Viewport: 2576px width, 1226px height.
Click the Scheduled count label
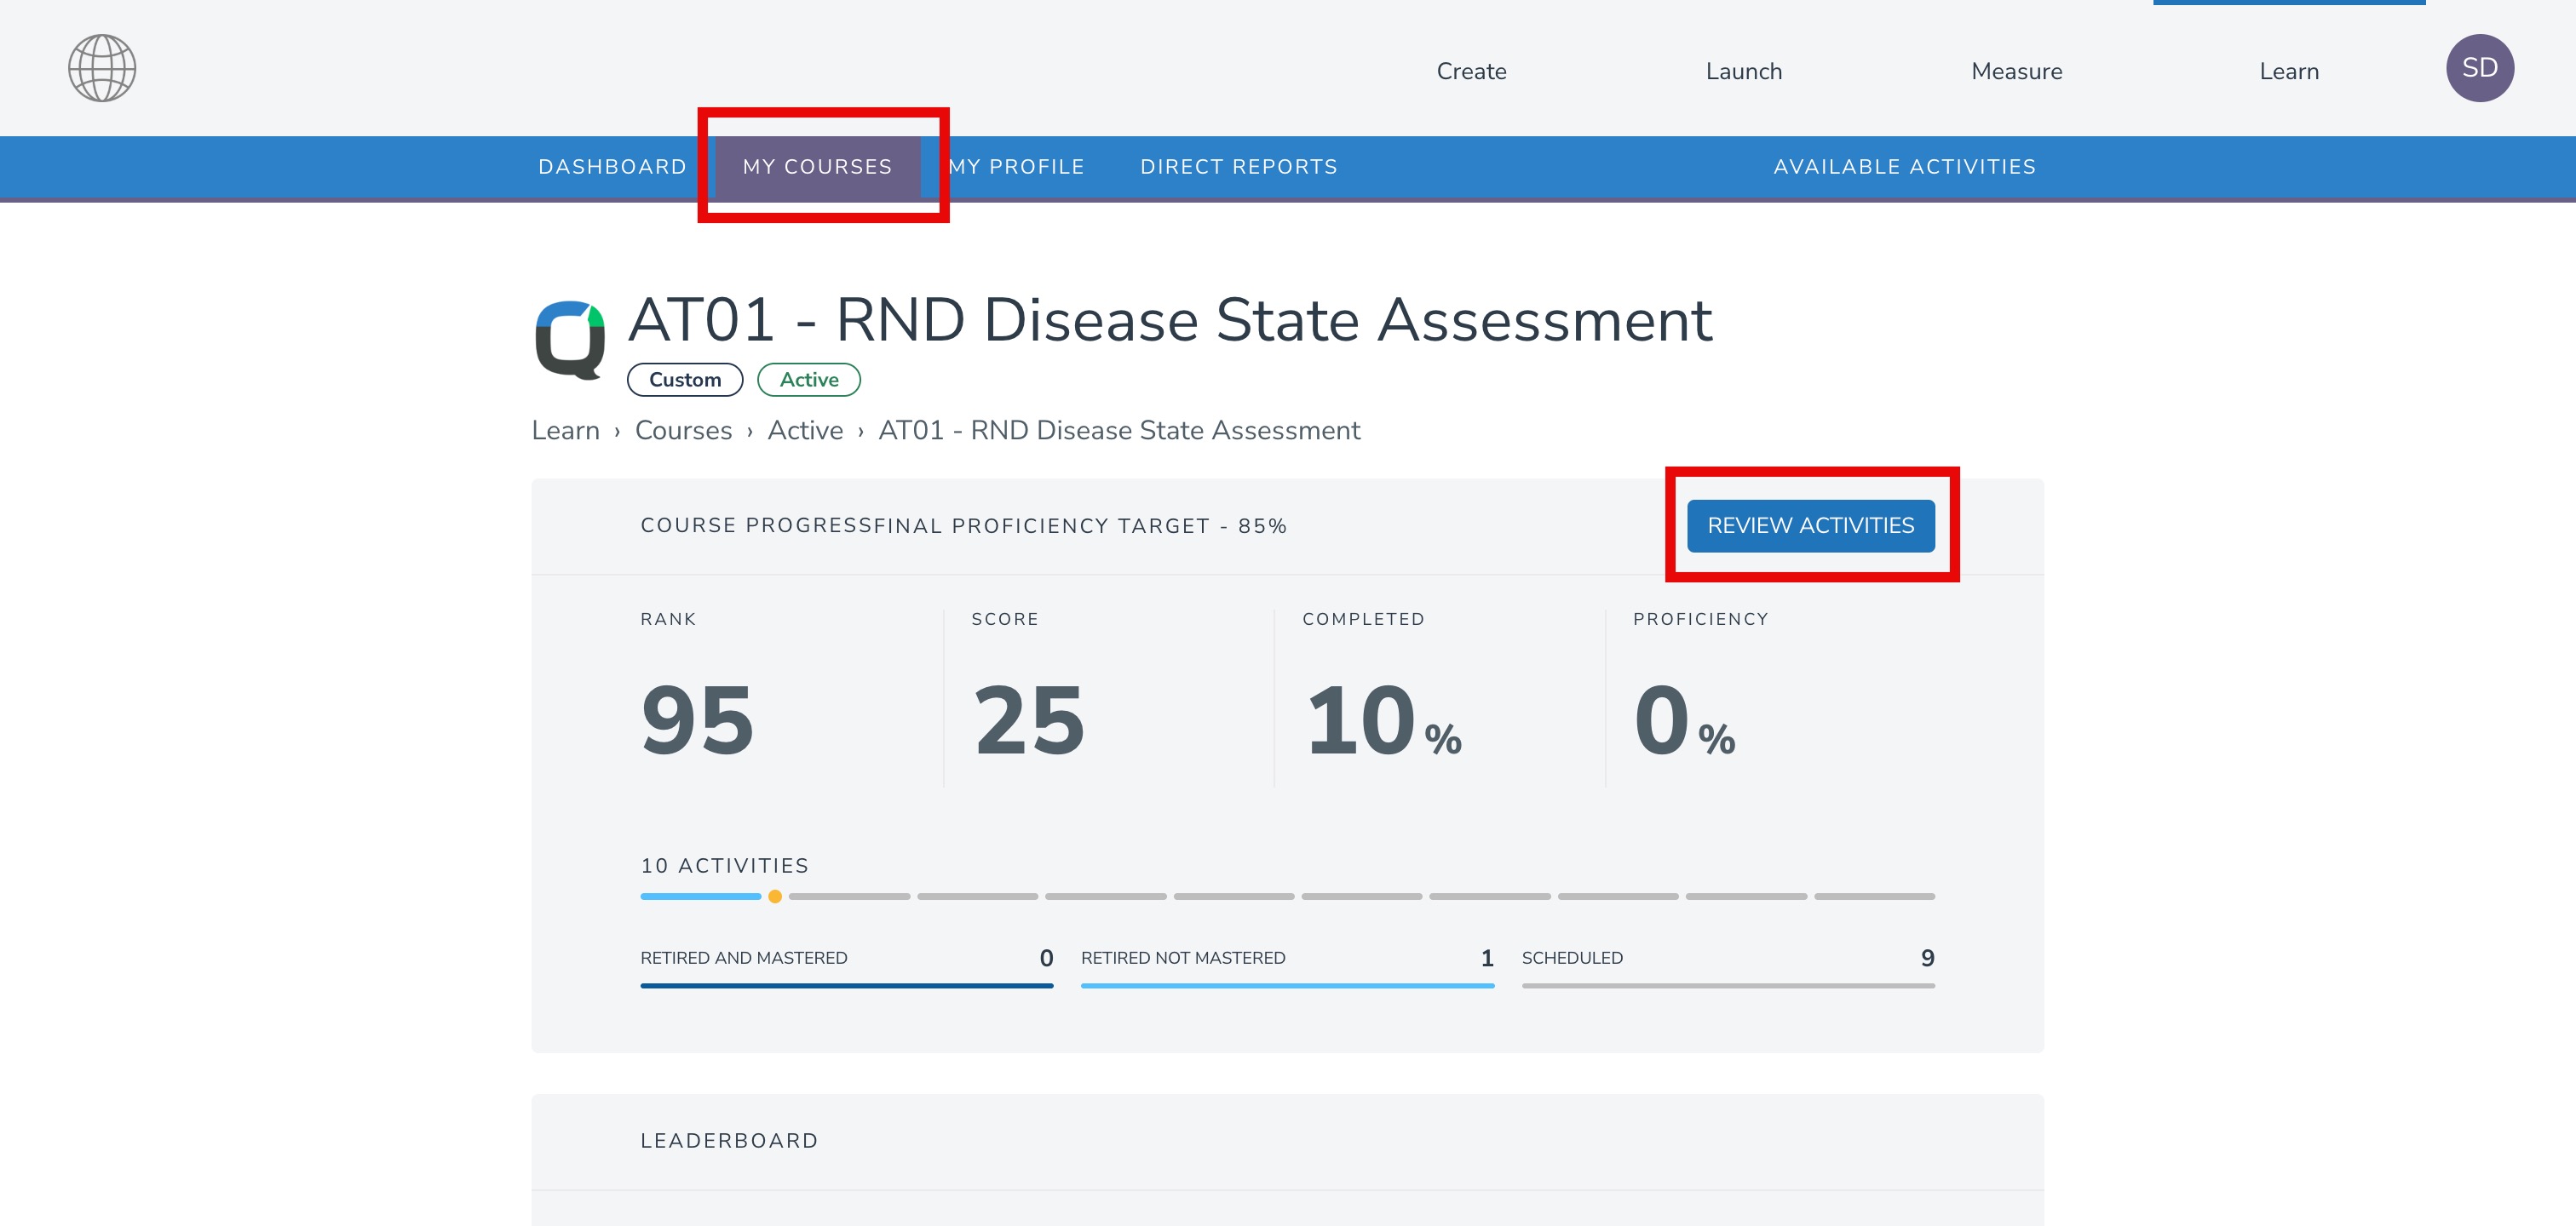click(1572, 958)
